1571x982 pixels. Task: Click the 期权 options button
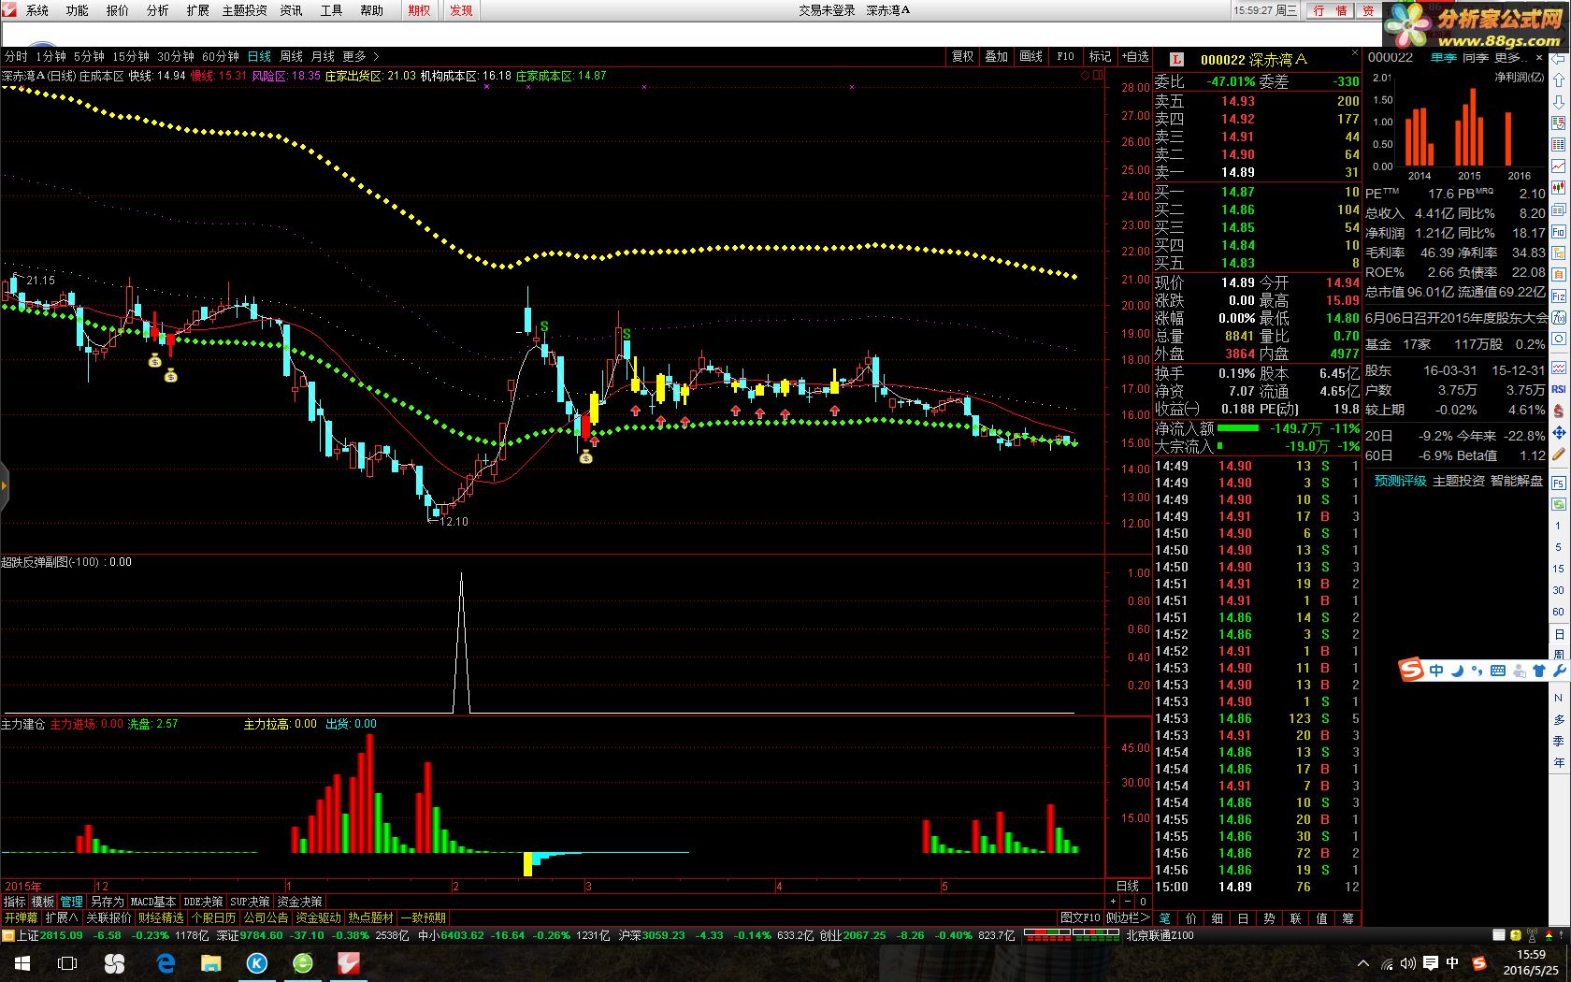(420, 10)
